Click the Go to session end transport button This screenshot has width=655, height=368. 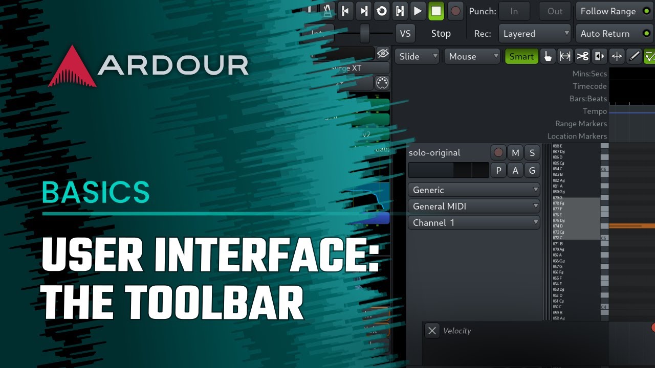(x=364, y=11)
